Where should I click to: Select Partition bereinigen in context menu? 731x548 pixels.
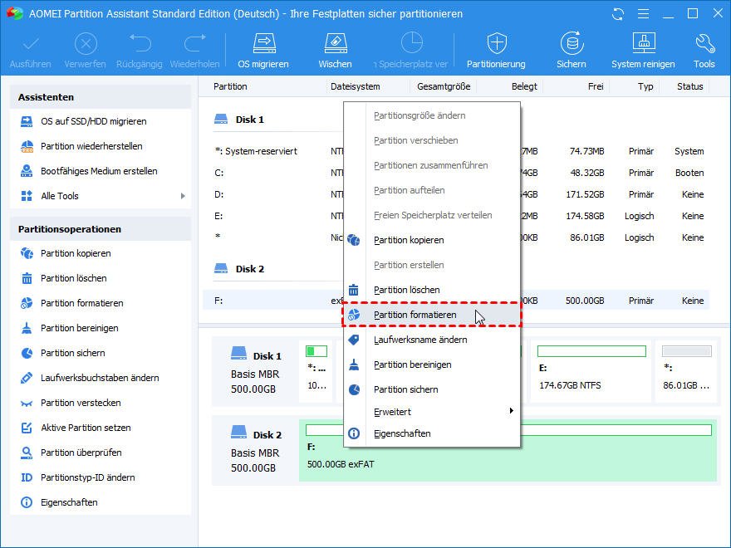[x=432, y=365]
